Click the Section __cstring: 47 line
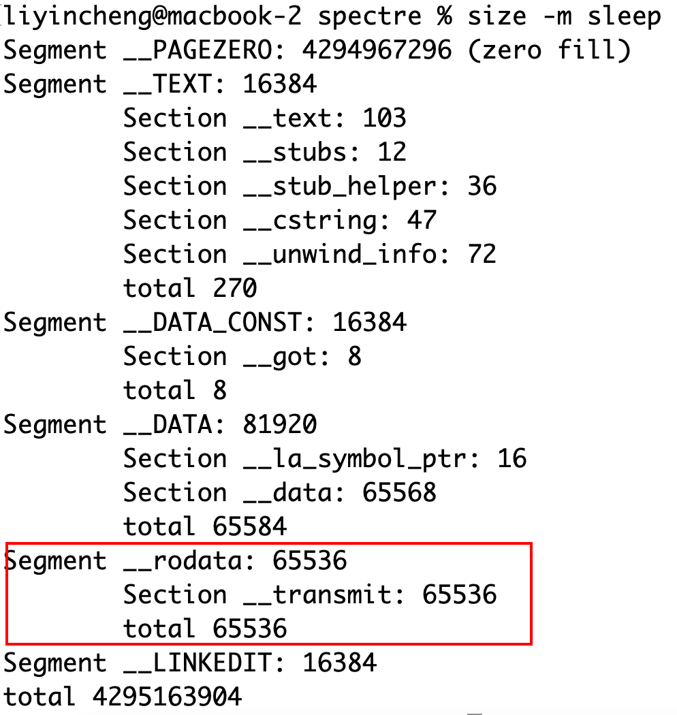The image size is (677, 715). (x=280, y=221)
